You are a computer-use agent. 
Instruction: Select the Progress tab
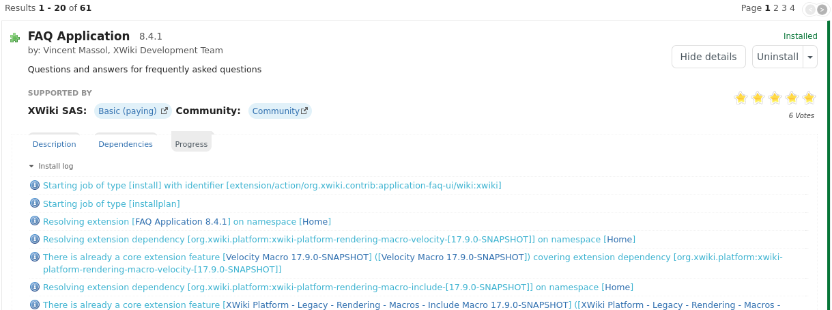[x=191, y=144]
